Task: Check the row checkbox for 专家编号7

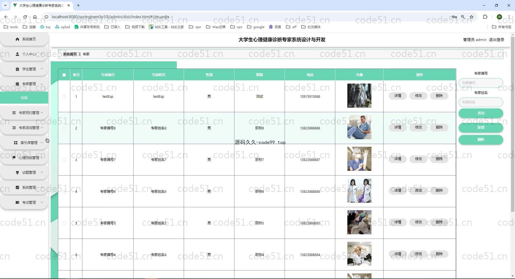Action: tap(64, 160)
